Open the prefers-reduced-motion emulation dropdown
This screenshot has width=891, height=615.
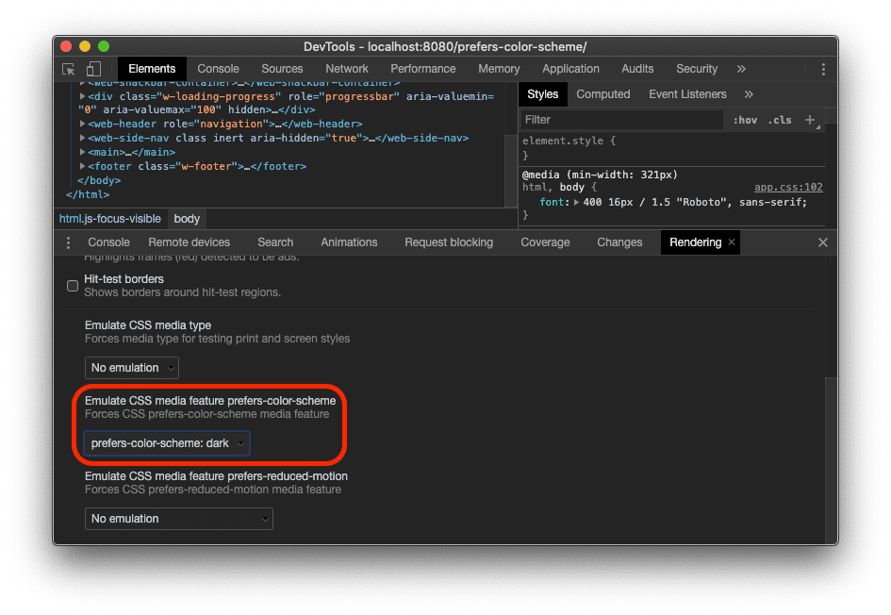(178, 518)
